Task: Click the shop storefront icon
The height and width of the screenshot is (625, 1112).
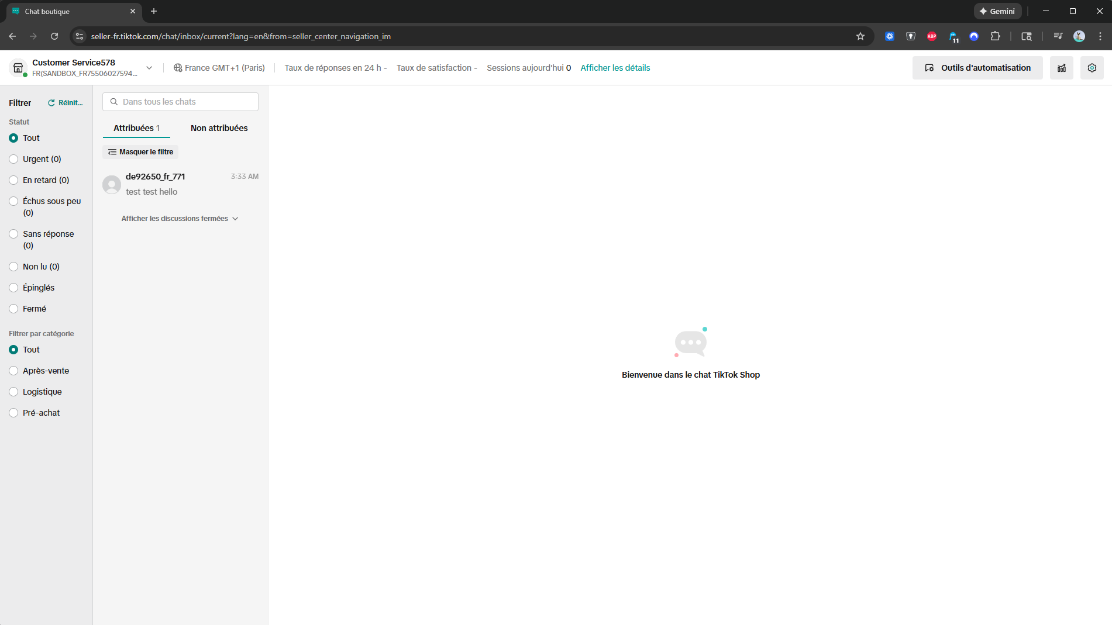Action: (x=18, y=68)
